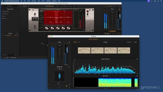The height and width of the screenshot is (92, 163).
Task: Select the first clip in the Clip List
Action: coord(10,36)
